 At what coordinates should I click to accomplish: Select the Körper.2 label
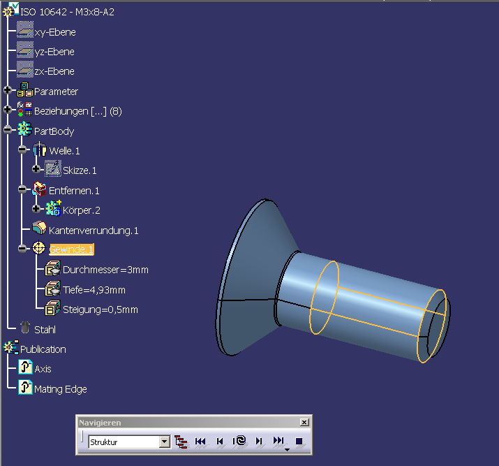click(x=82, y=210)
